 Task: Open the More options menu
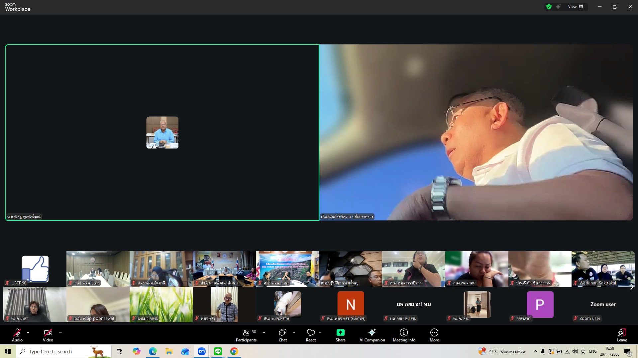coord(434,335)
